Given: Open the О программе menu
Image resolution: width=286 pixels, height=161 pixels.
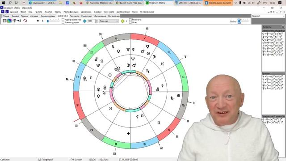Looking at the screenshot, I should coord(147,12).
